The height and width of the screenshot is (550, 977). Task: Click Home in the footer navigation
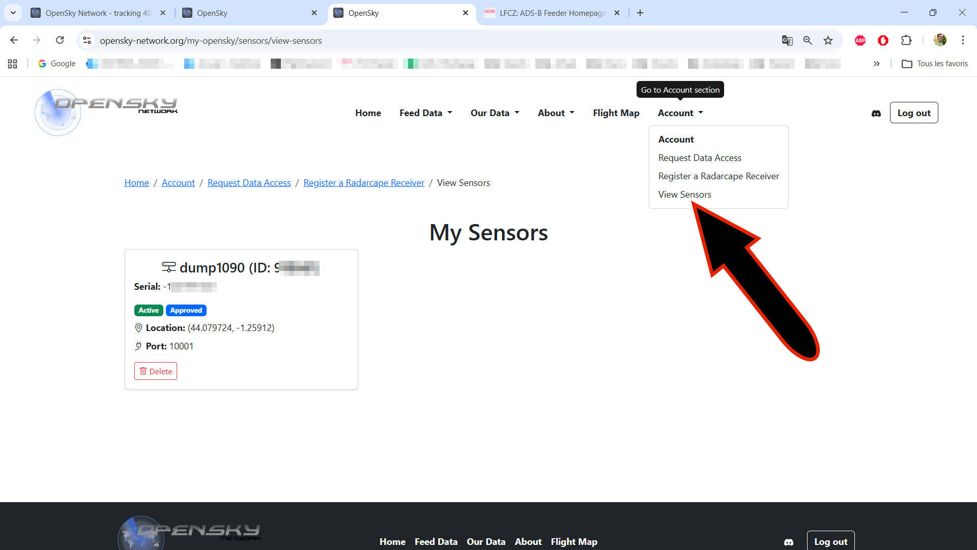coord(392,542)
